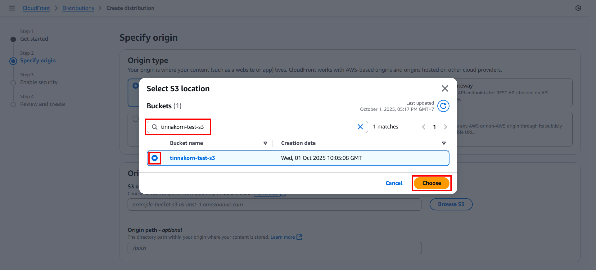596x270 pixels.
Task: Sort by Creation date column arrow
Action: pos(444,143)
